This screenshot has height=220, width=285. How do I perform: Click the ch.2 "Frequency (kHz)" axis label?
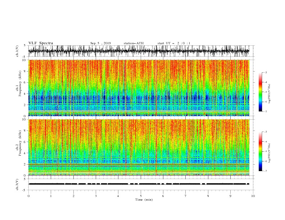pos(20,143)
